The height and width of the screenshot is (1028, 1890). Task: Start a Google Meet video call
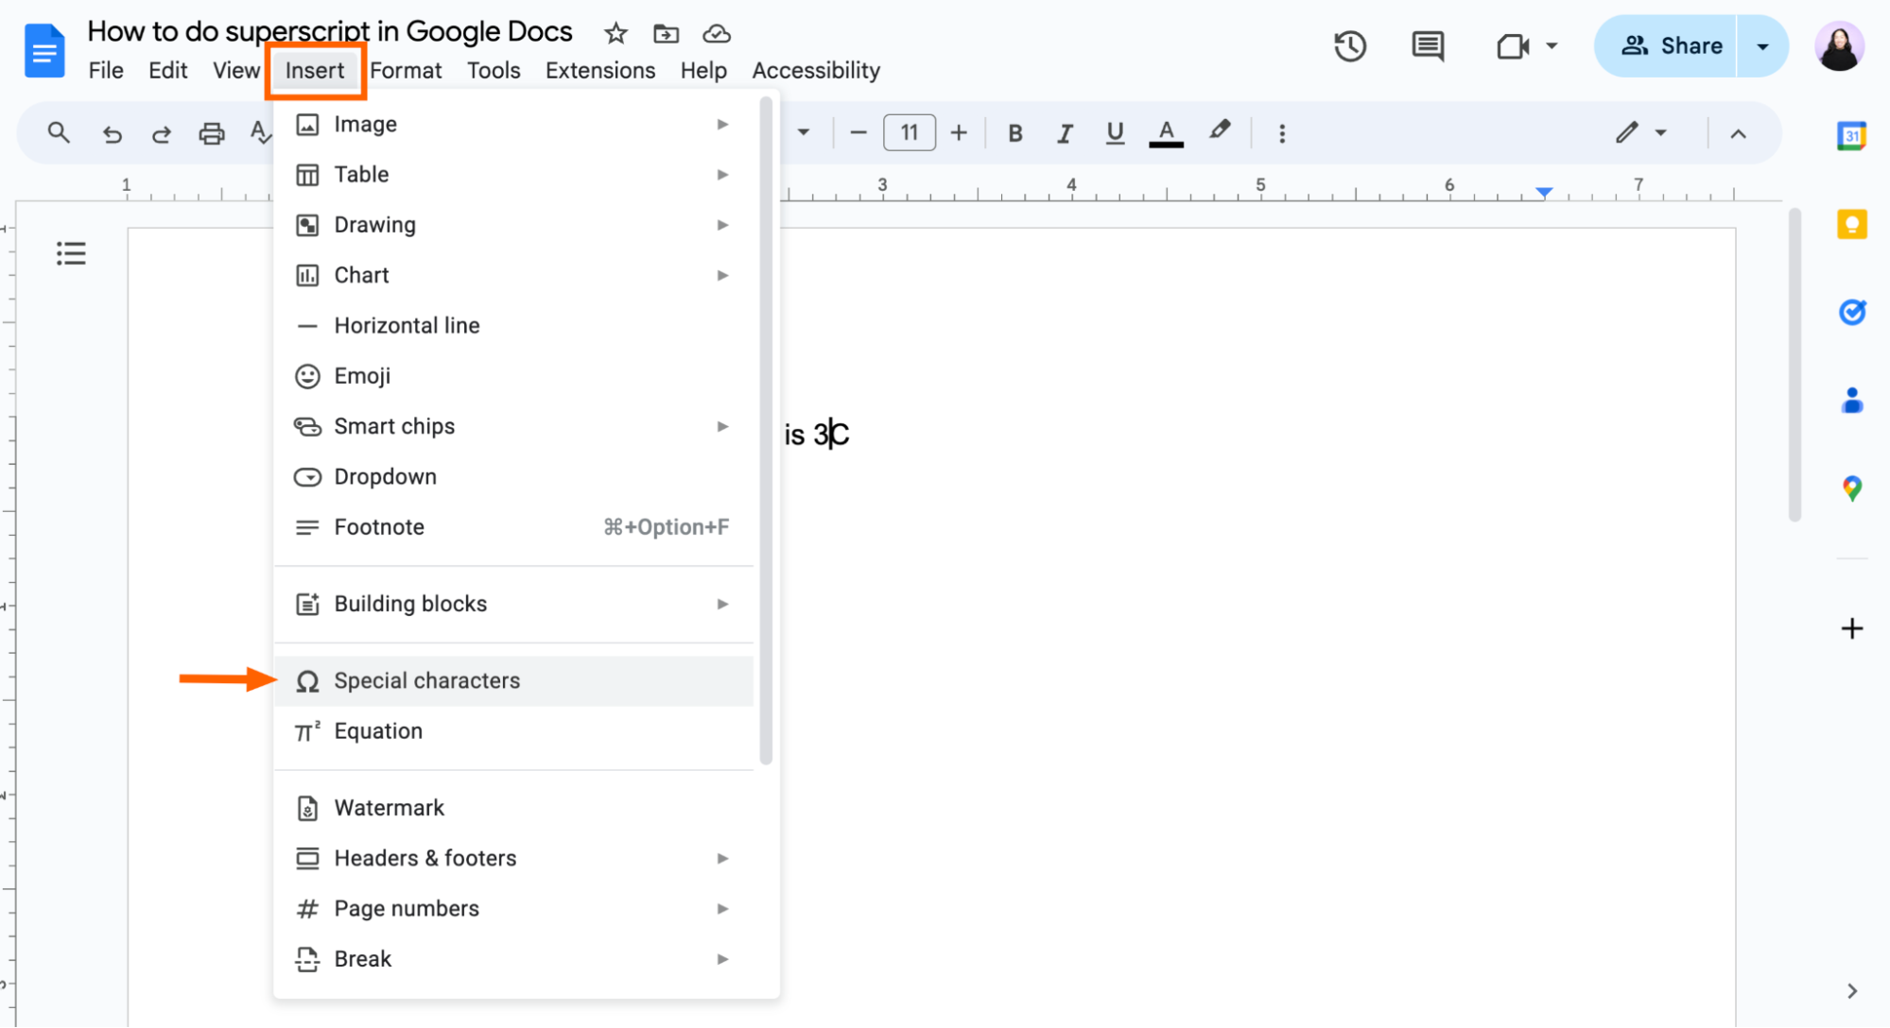pyautogui.click(x=1514, y=45)
